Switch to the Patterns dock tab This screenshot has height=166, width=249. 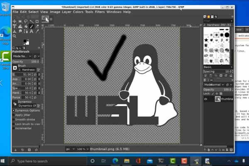[208, 17]
